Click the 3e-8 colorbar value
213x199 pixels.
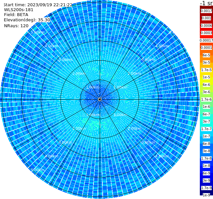(206, 151)
